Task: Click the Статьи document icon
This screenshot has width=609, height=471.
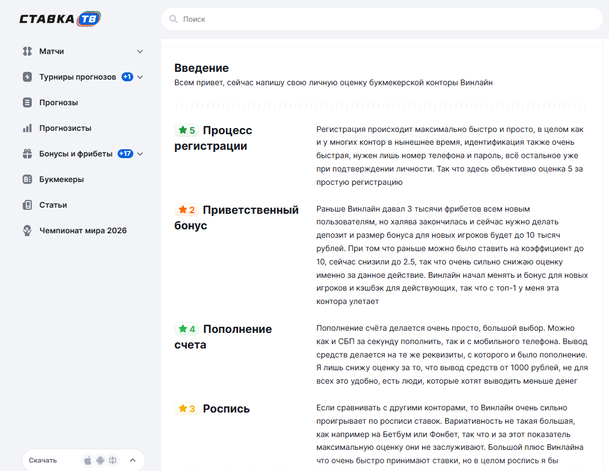Action: [x=27, y=205]
